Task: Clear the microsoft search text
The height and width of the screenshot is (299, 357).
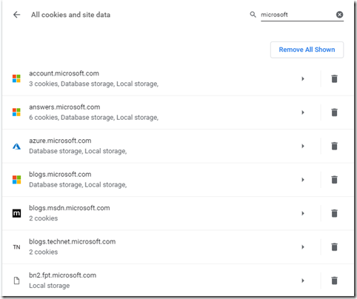Action: click(x=339, y=15)
